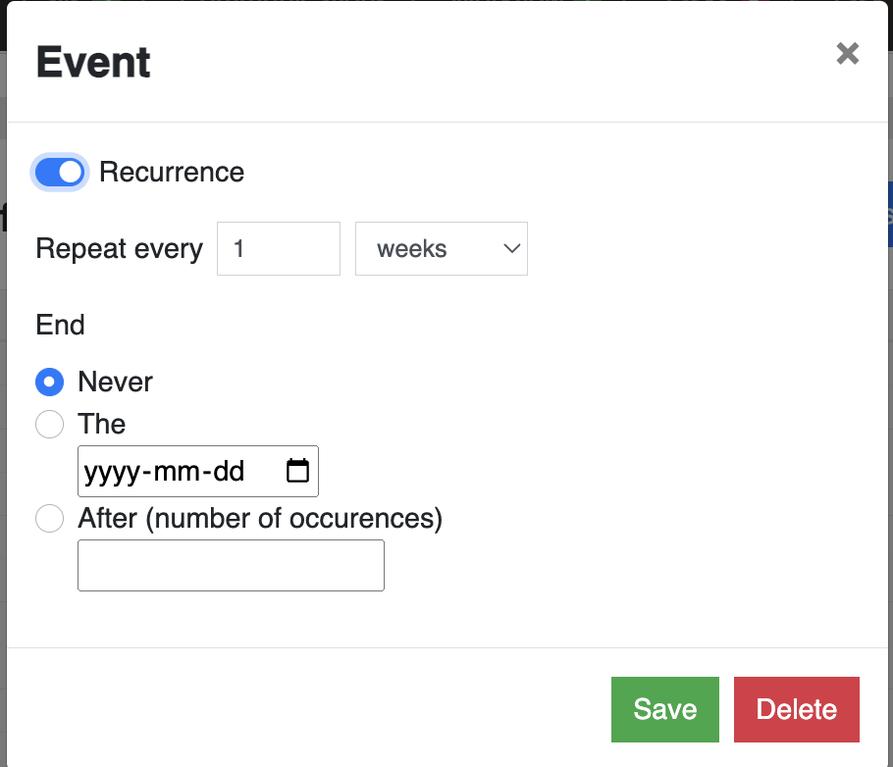
Task: Click the Recurrence label text
Action: (172, 172)
